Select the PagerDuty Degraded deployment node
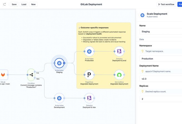The height and width of the screenshot is (124, 182). click(89, 75)
